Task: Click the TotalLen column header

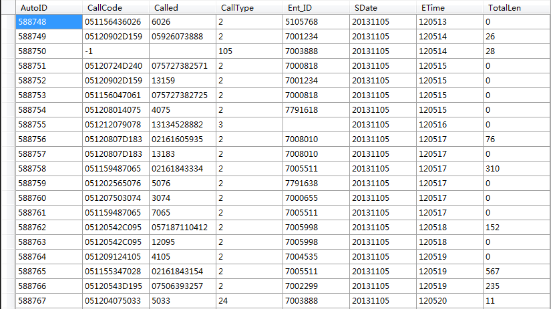Action: point(516,7)
